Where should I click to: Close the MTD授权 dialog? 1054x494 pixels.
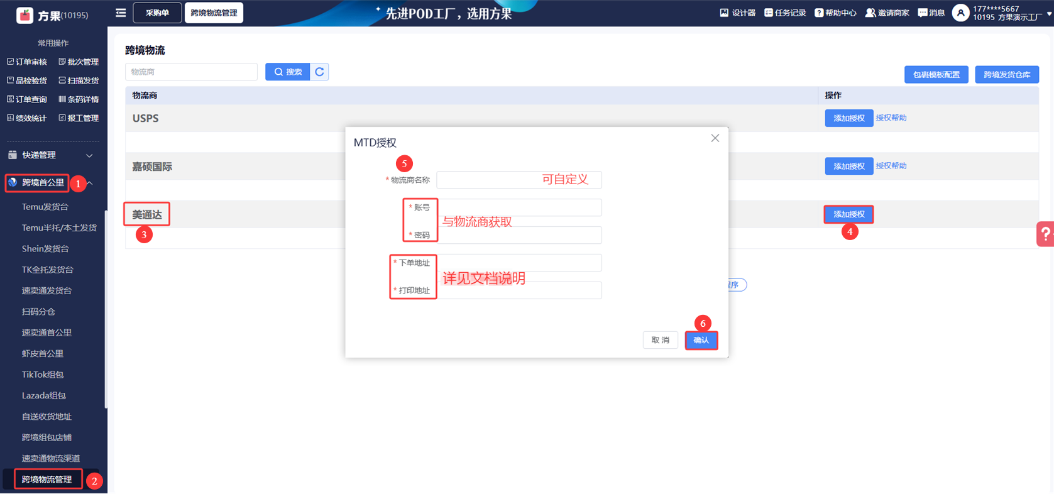pyautogui.click(x=715, y=138)
